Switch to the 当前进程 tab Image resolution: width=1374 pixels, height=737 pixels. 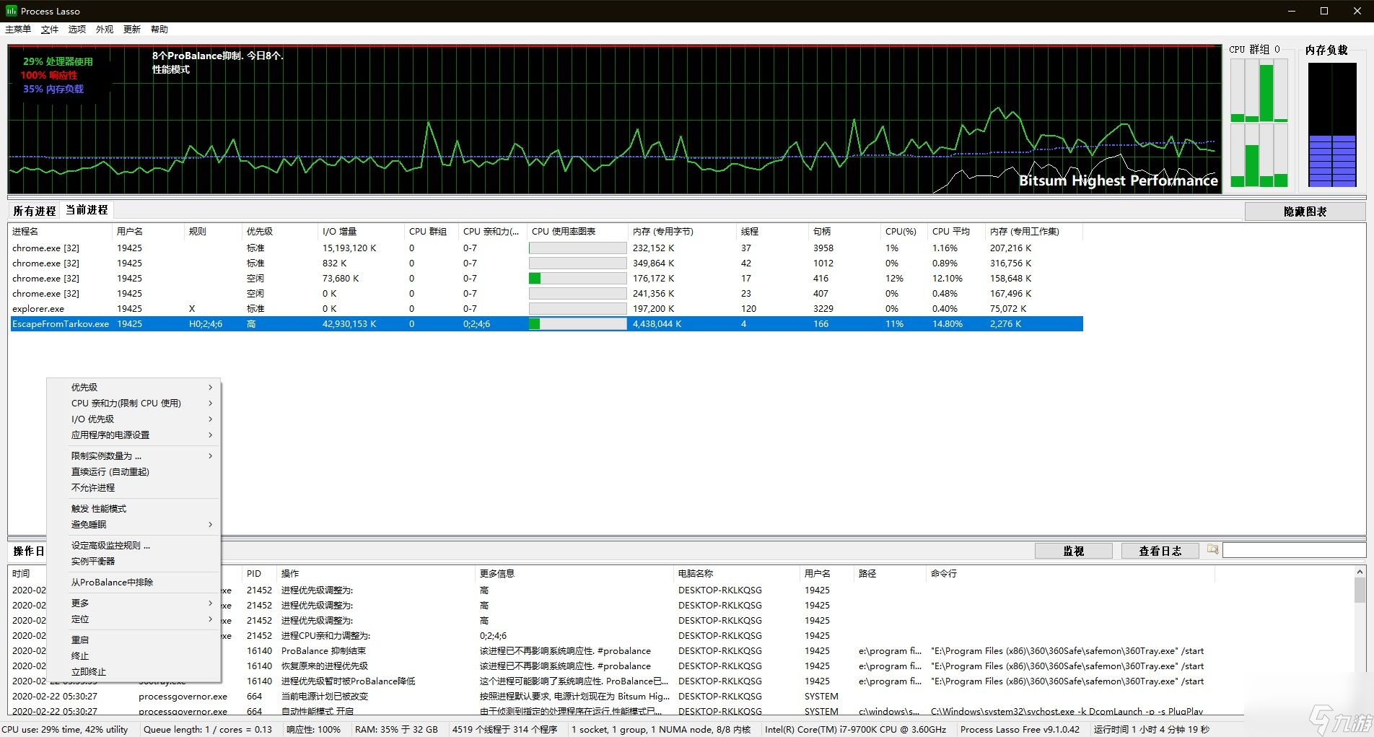(87, 210)
